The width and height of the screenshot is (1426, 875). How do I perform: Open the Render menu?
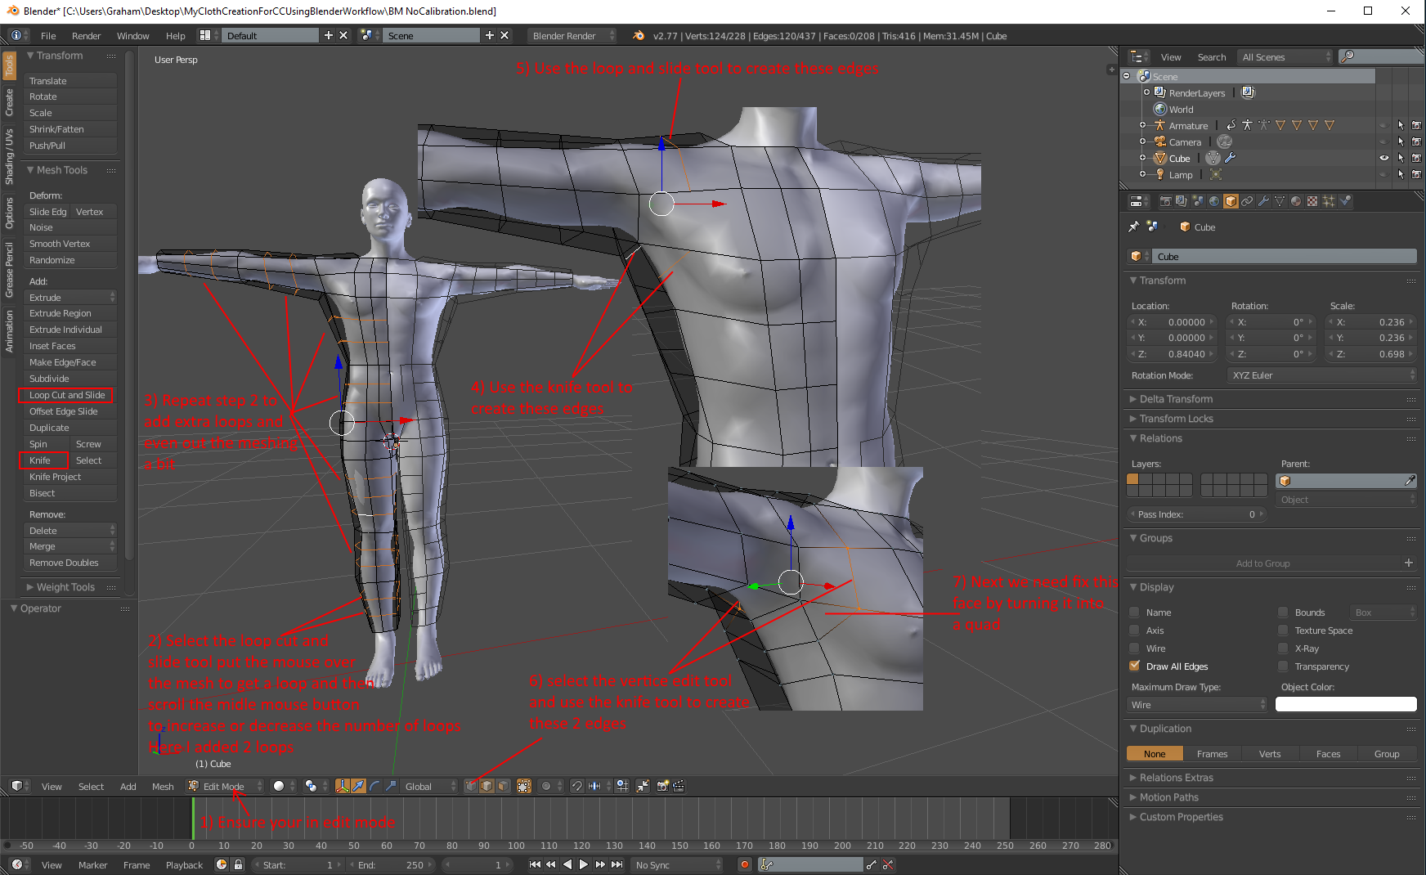pyautogui.click(x=86, y=35)
